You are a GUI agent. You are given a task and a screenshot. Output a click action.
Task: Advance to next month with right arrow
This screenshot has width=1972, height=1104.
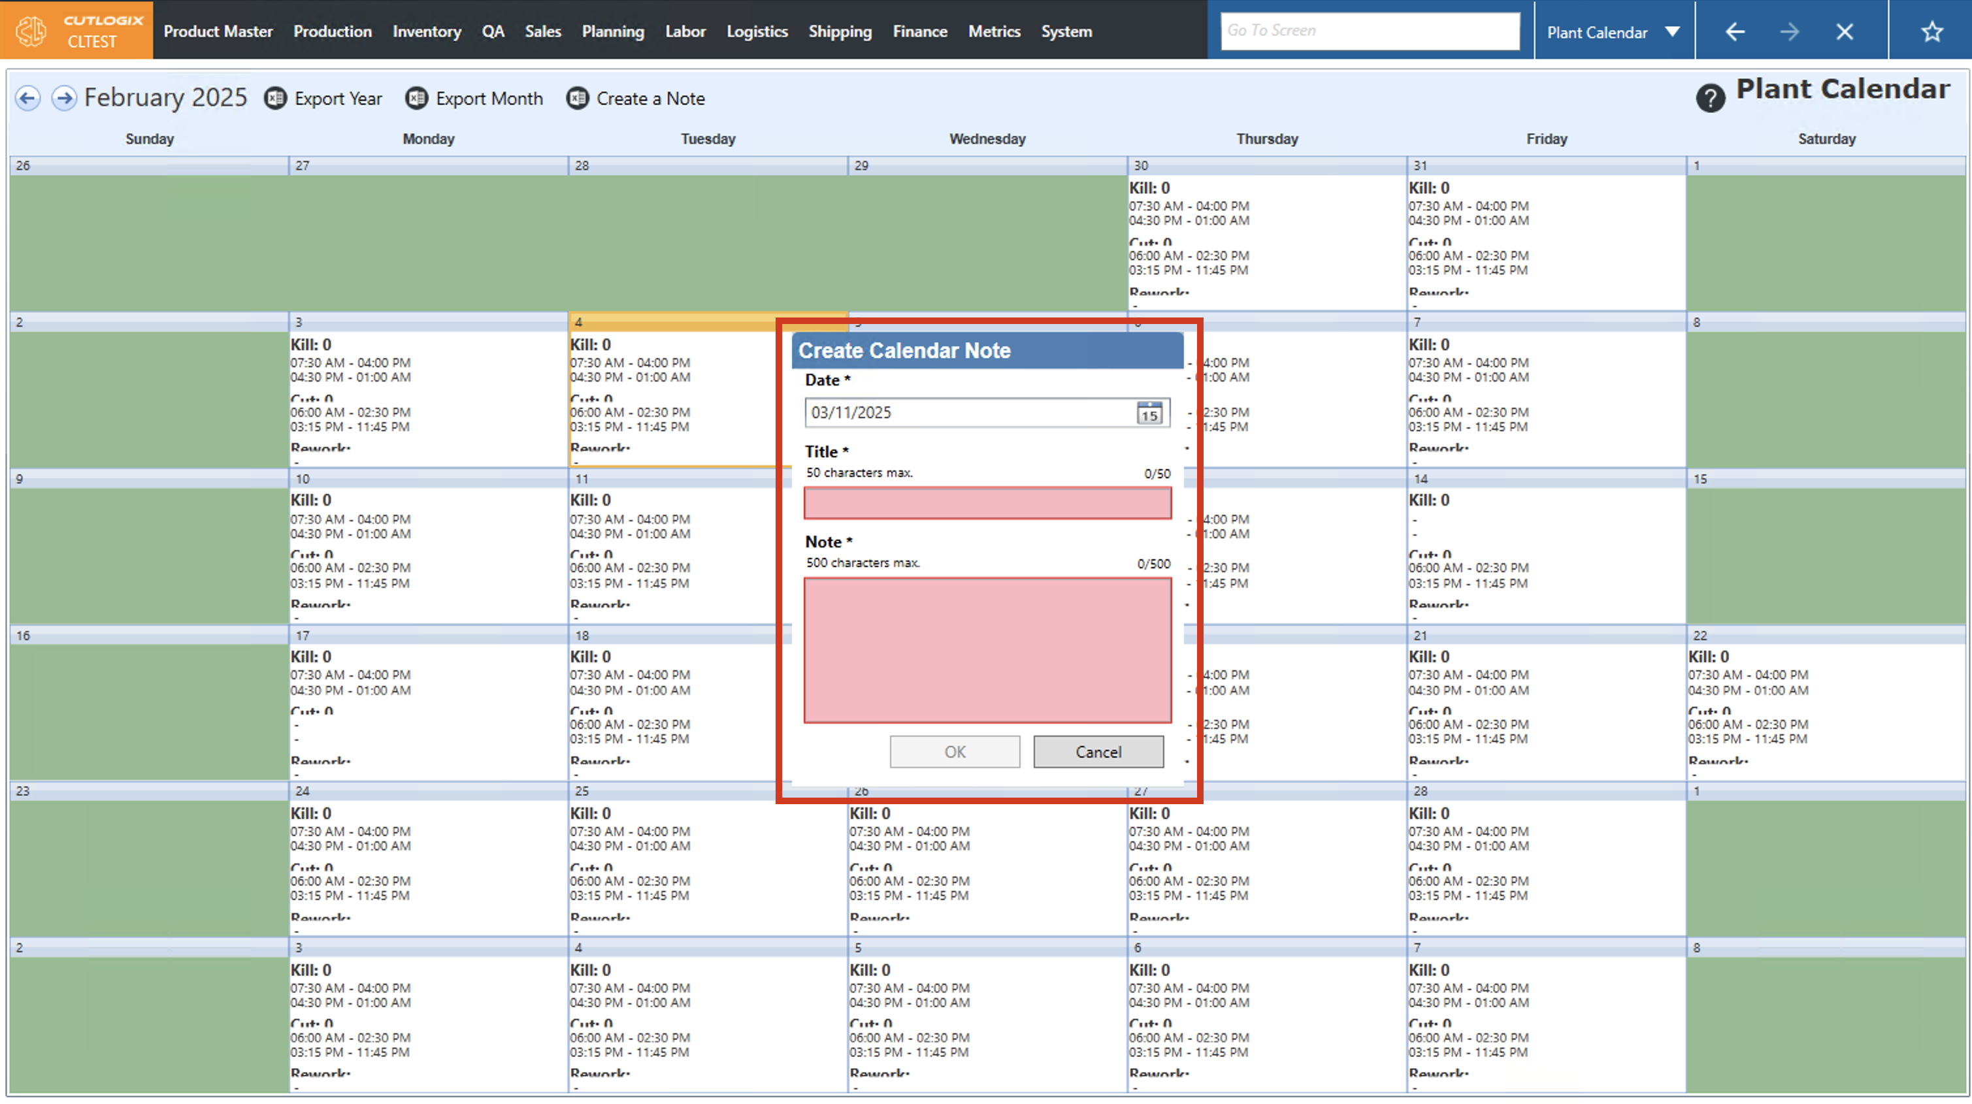tap(64, 98)
